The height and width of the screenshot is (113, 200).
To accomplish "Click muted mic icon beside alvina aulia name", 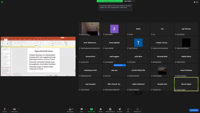I will coord(80,35).
